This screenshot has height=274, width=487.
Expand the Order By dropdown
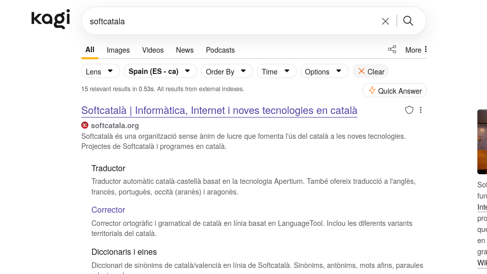[226, 71]
